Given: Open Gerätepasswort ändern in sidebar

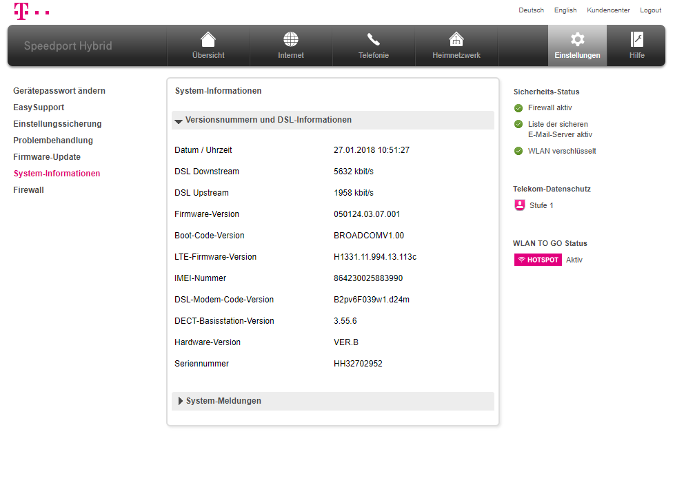Looking at the screenshot, I should pos(59,91).
